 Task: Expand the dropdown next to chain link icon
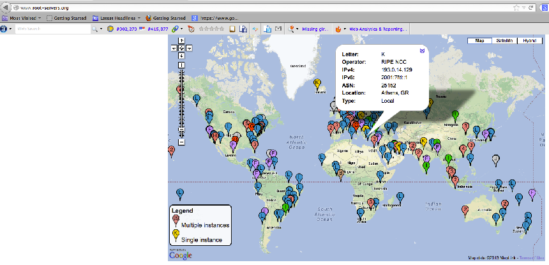(181, 29)
